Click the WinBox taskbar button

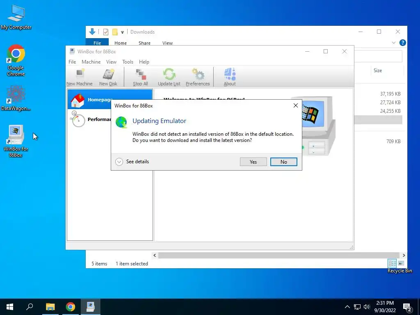pyautogui.click(x=91, y=307)
